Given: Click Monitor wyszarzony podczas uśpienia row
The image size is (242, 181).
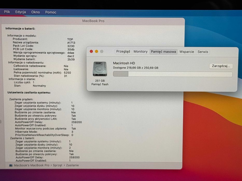Looking at the screenshot, I should tap(45, 129).
